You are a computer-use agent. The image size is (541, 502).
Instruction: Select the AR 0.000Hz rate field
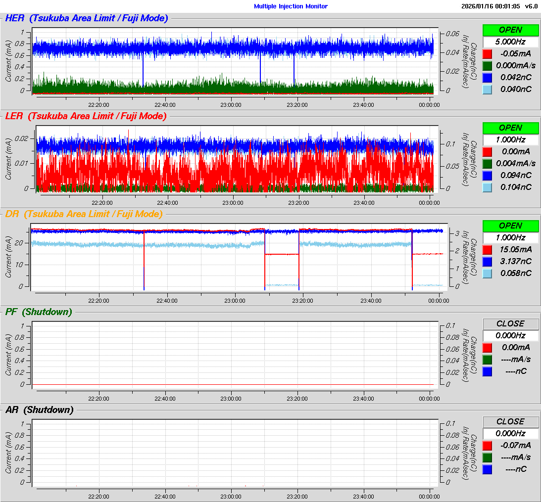(x=510, y=433)
